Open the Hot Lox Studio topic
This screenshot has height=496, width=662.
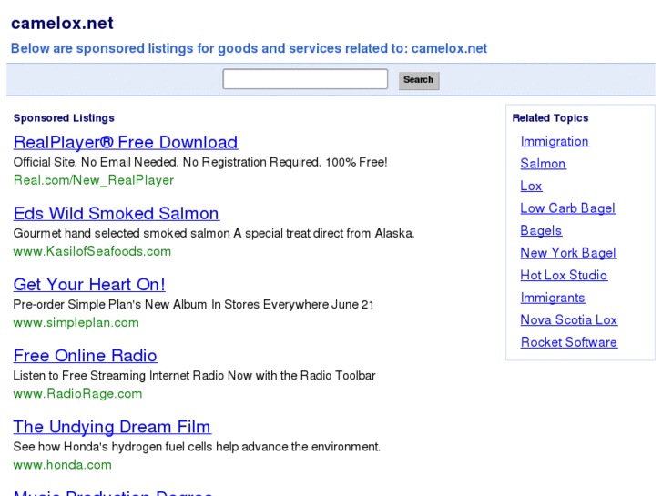click(564, 275)
